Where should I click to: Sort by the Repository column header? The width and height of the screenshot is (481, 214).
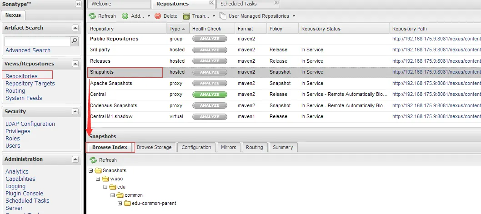pyautogui.click(x=127, y=29)
